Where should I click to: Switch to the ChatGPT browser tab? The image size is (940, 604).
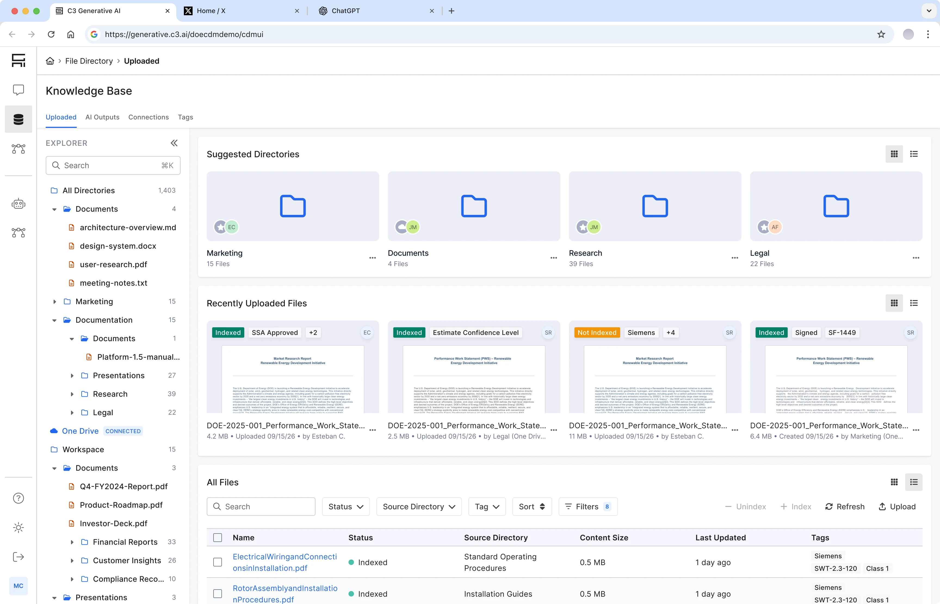tap(377, 11)
